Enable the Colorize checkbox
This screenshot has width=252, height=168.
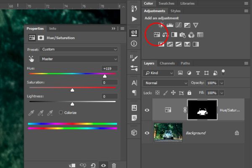[x=61, y=112]
